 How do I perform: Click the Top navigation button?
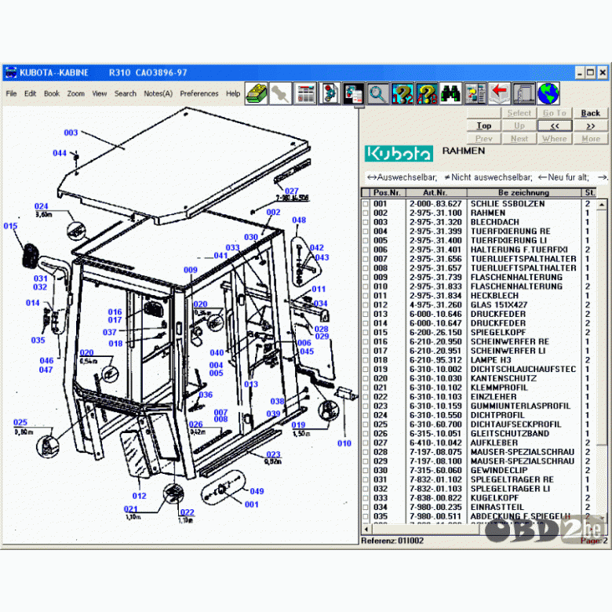484,126
